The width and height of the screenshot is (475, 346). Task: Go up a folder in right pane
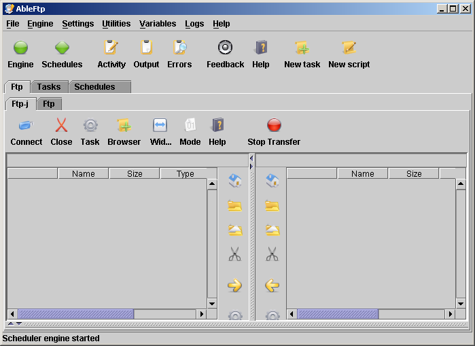pyautogui.click(x=272, y=230)
